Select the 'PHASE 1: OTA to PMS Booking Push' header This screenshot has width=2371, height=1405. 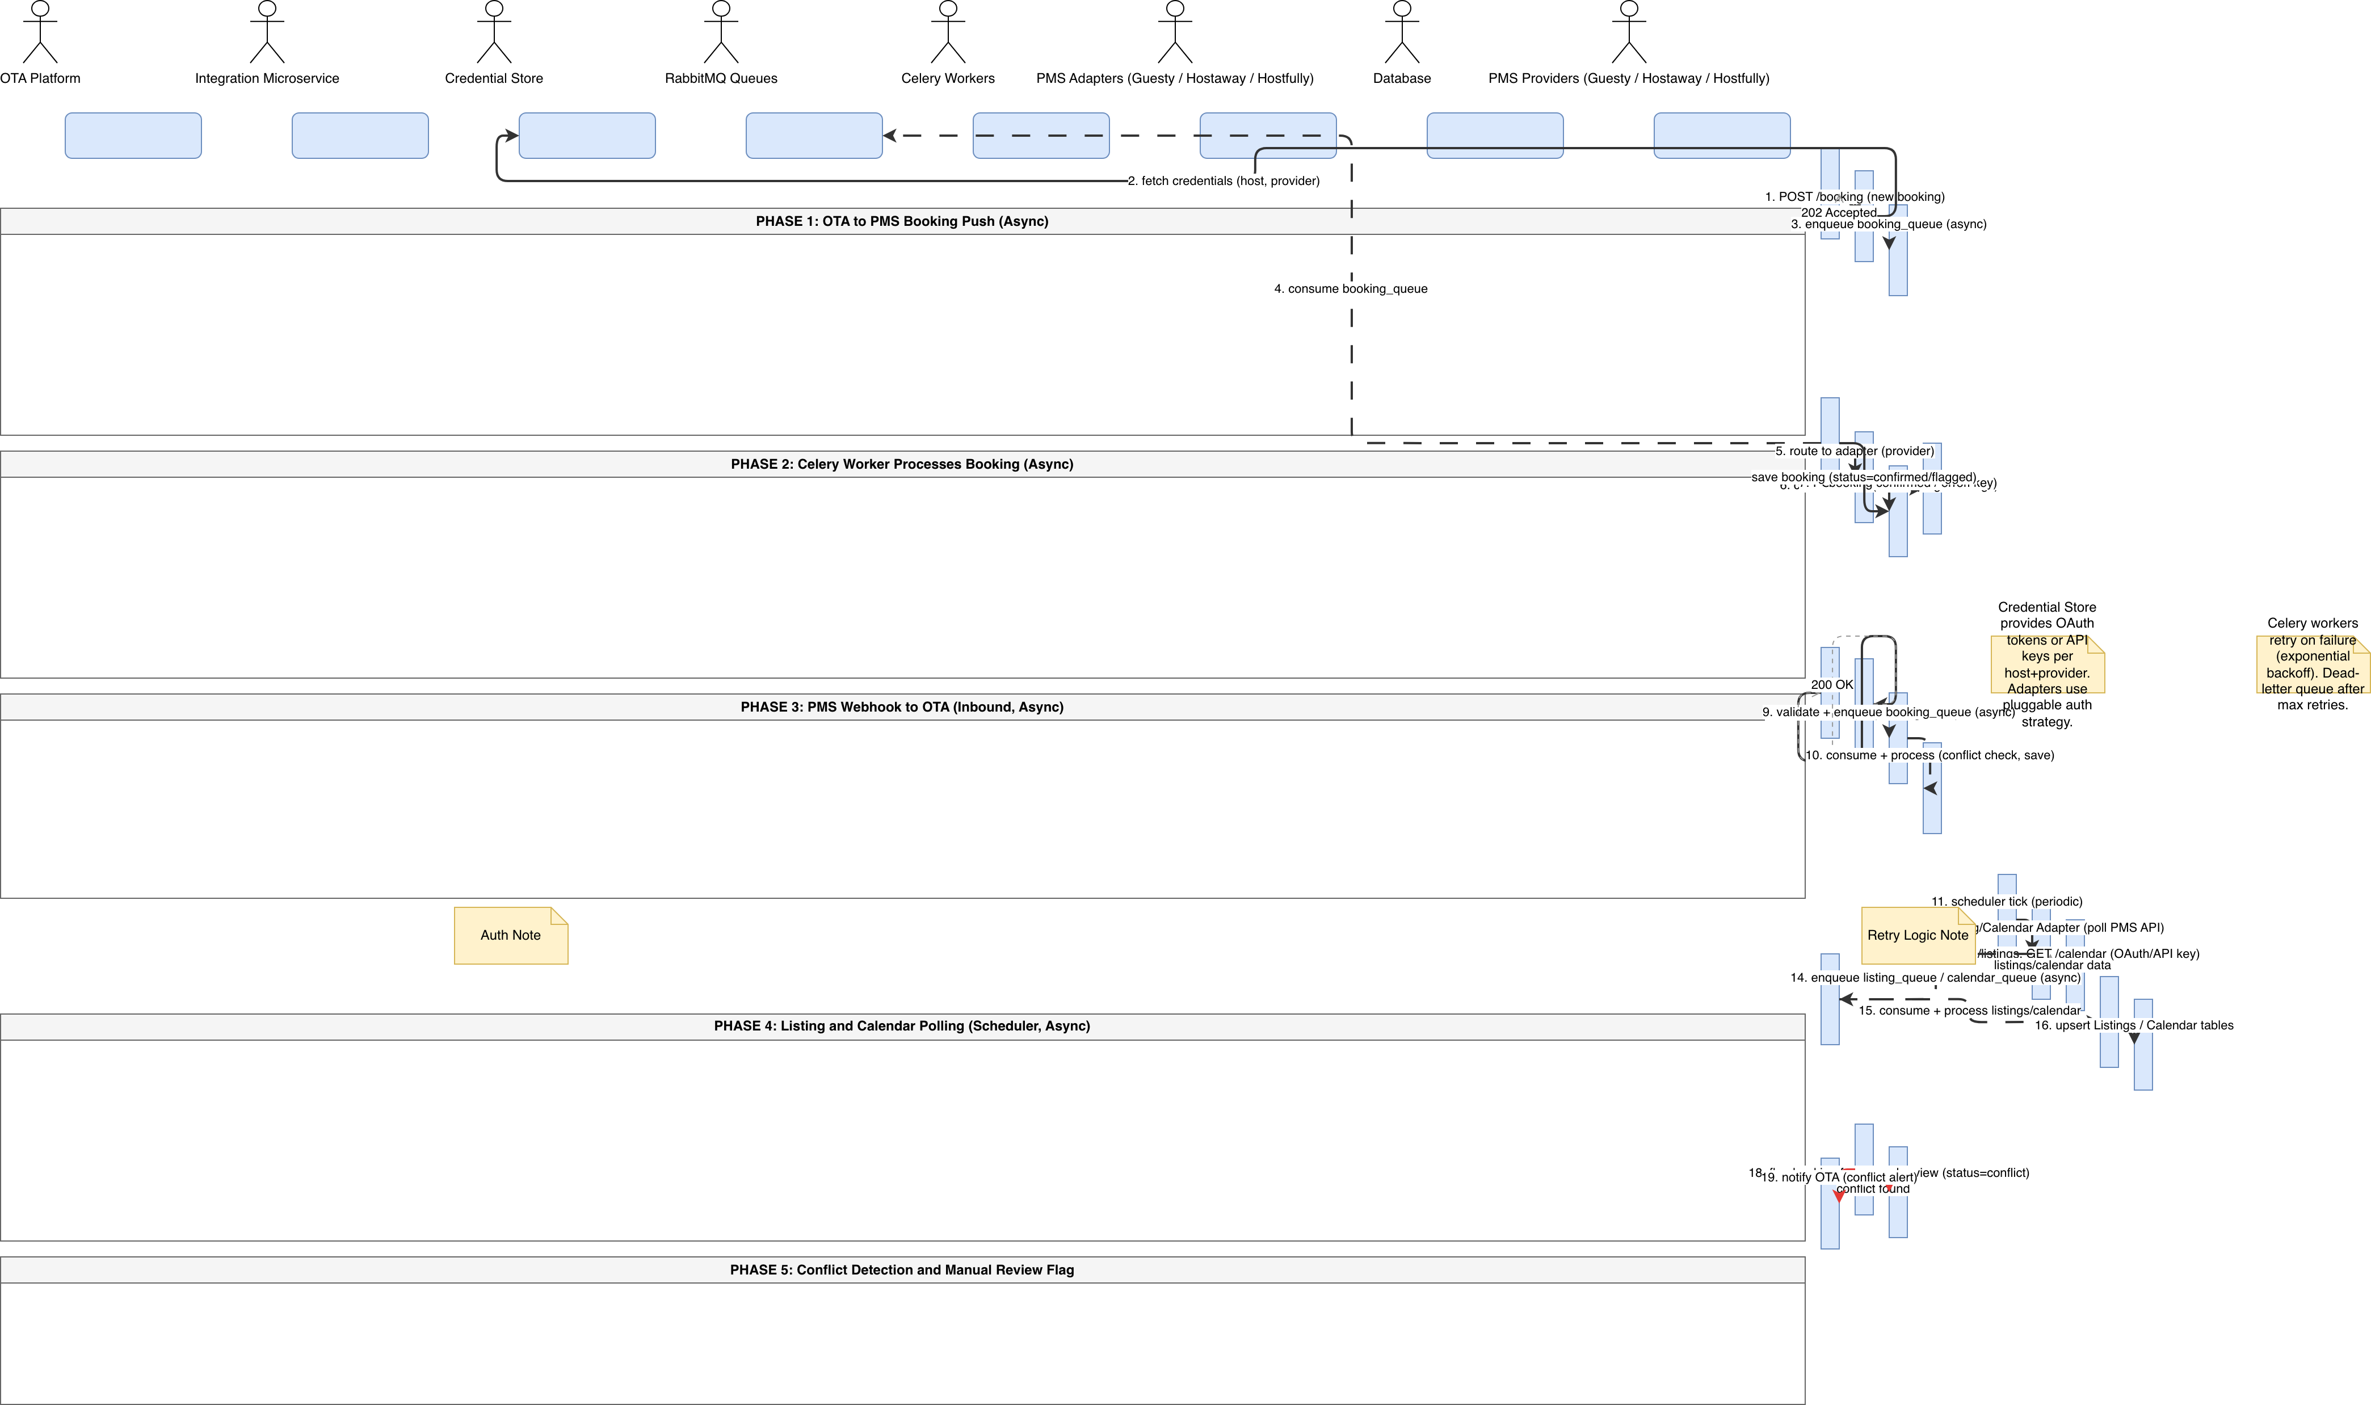coord(902,221)
